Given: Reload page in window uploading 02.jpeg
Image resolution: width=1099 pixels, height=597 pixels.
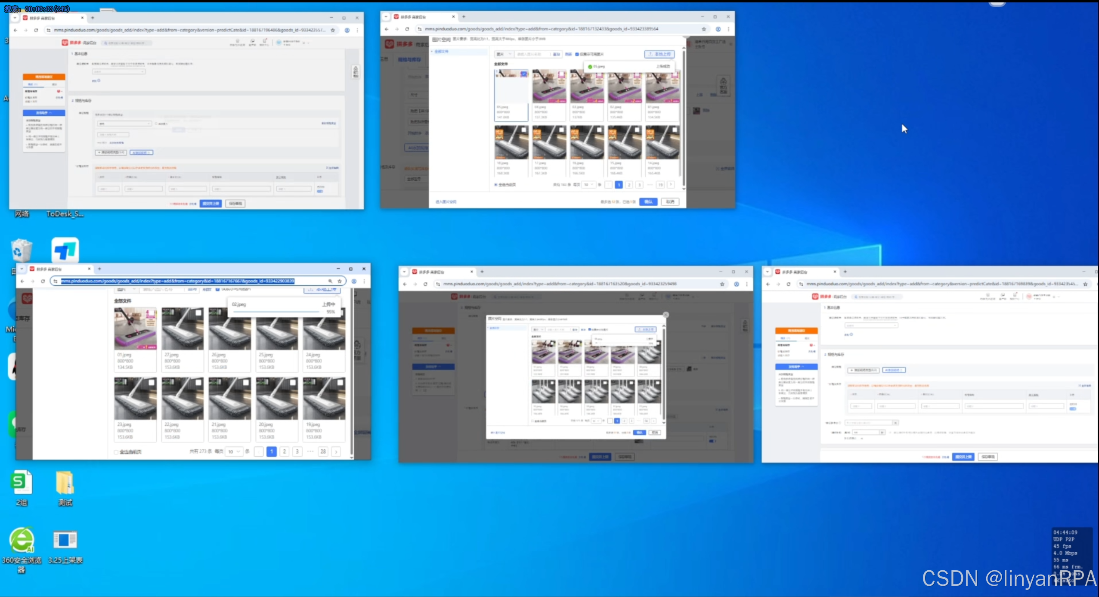Looking at the screenshot, I should click(x=43, y=281).
